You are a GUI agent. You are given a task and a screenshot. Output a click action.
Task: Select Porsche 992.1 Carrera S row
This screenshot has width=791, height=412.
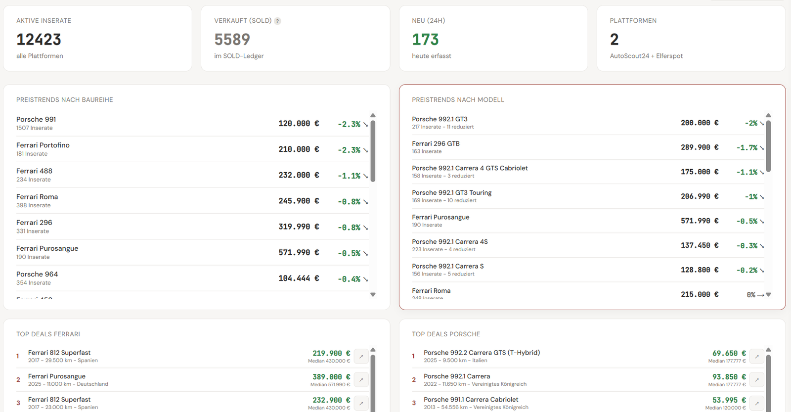pos(588,270)
